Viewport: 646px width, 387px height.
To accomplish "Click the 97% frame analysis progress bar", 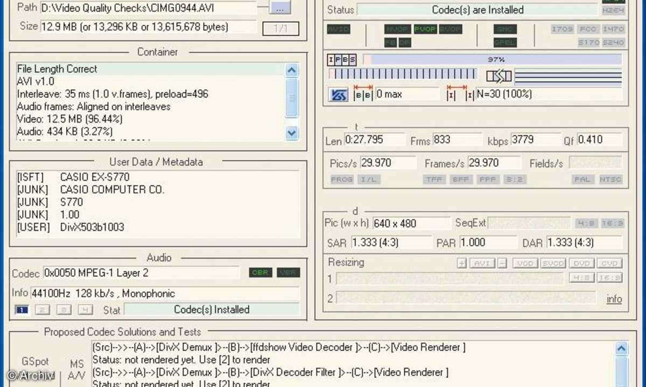I will (x=492, y=59).
